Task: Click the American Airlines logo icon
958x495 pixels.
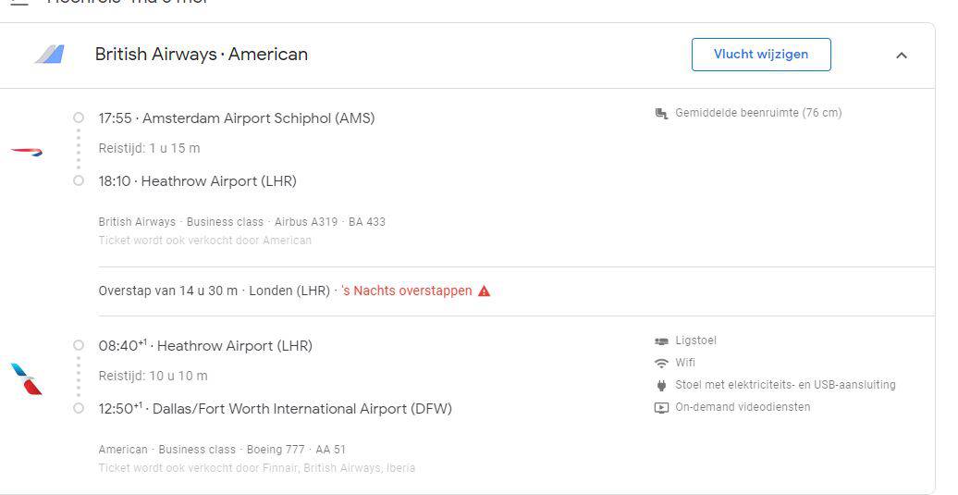Action: click(26, 378)
